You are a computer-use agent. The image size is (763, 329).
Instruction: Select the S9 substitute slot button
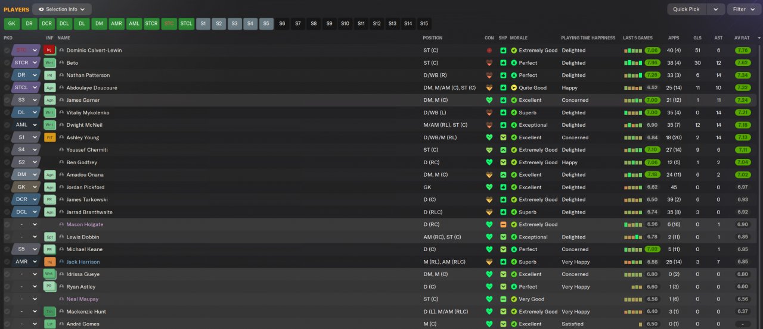[329, 24]
